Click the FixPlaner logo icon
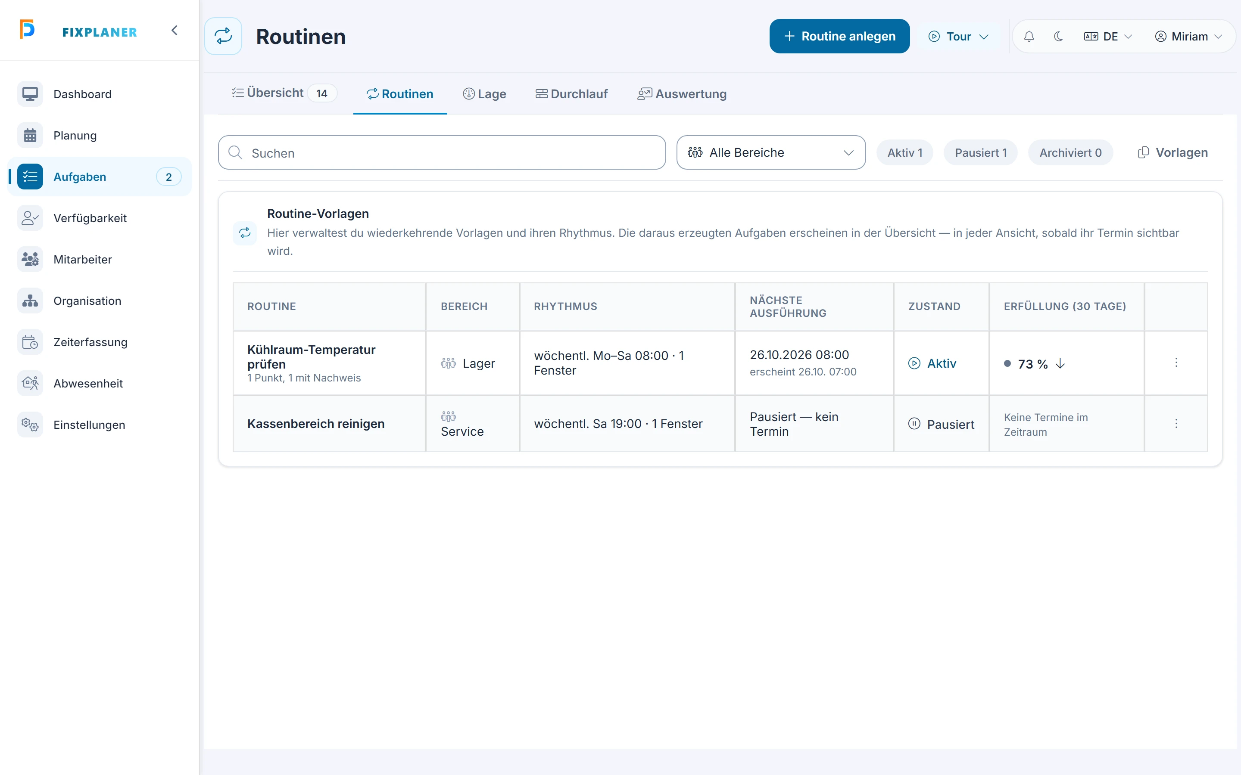Image resolution: width=1241 pixels, height=775 pixels. 27,29
